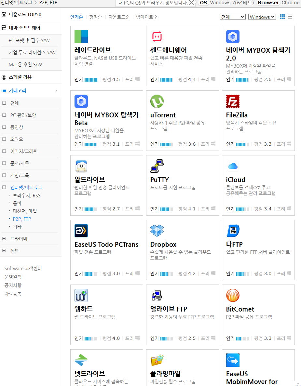Click the 넷드라이브 icon

pos(81,360)
